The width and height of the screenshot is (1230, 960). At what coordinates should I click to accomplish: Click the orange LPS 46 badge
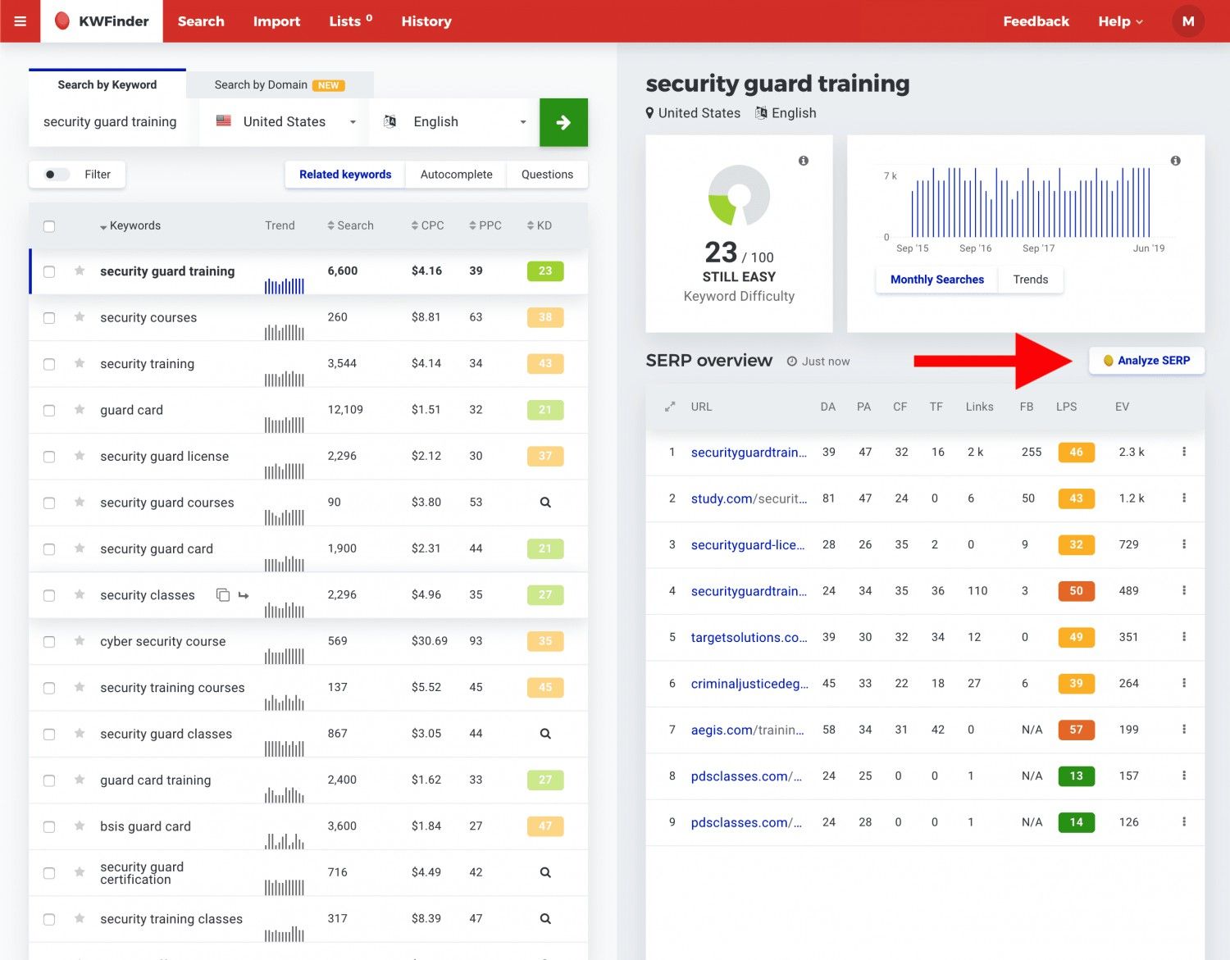pyautogui.click(x=1076, y=452)
